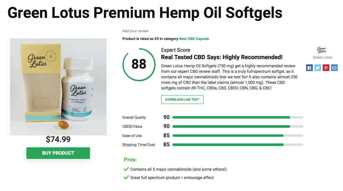The image size is (343, 191).
Task: Buy the product with the green button
Action: tap(58, 153)
